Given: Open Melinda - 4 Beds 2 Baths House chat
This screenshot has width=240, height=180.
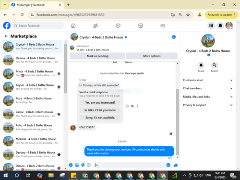Looking at the screenshot, I should point(32,141).
